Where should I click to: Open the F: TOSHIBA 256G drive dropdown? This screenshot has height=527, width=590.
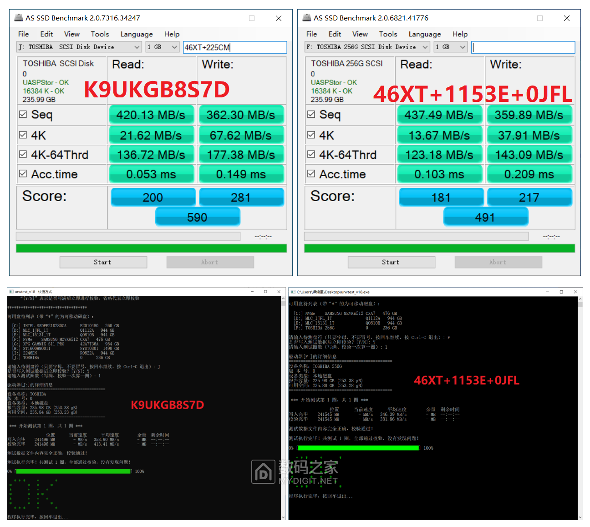[x=368, y=47]
